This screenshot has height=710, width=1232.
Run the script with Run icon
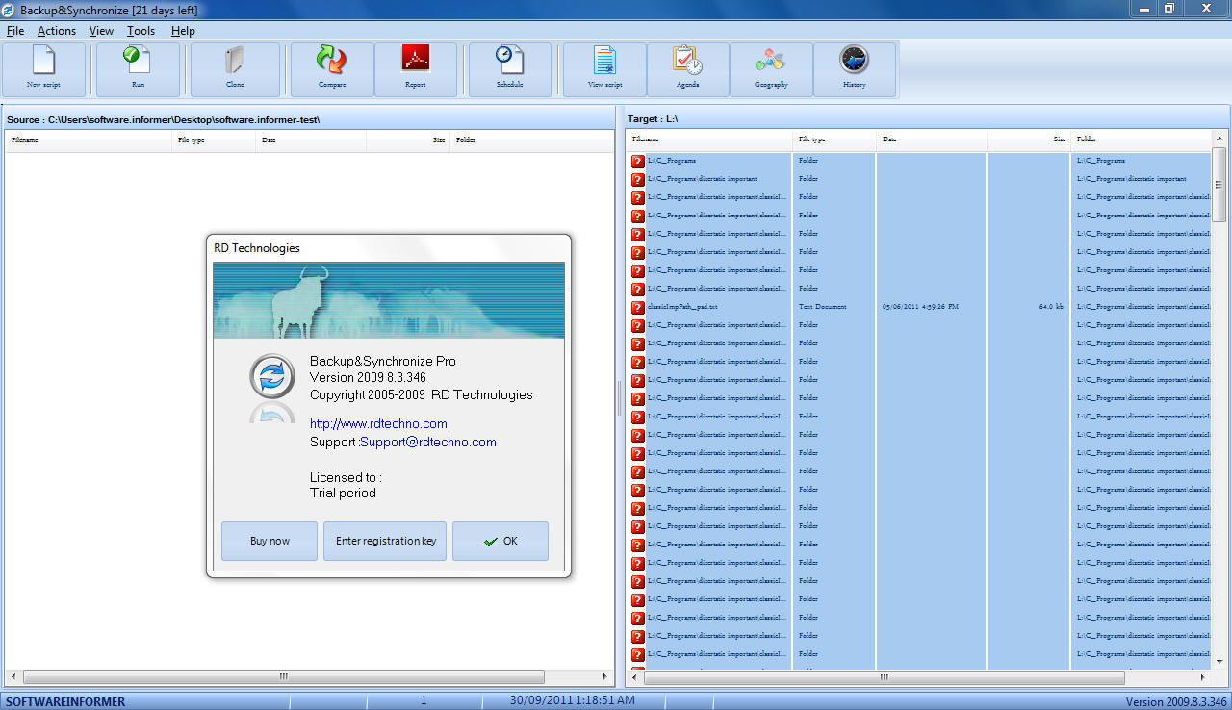tap(138, 69)
